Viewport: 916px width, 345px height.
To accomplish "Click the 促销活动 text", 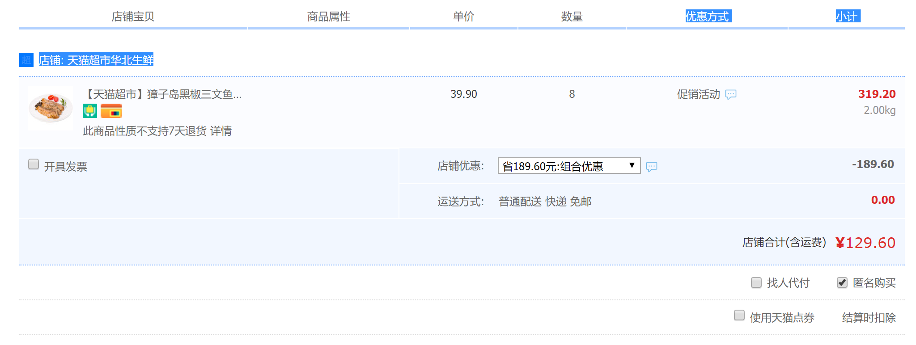I will click(x=699, y=94).
